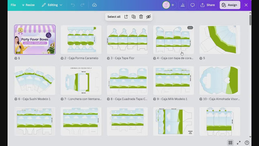This screenshot has width=259, height=146.
Task: Select Caja Sushi Modelo 1 thumbnail
Action: (35, 80)
